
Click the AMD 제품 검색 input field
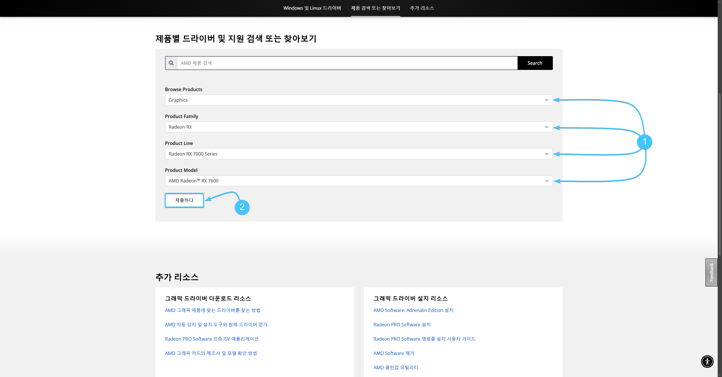[347, 63]
